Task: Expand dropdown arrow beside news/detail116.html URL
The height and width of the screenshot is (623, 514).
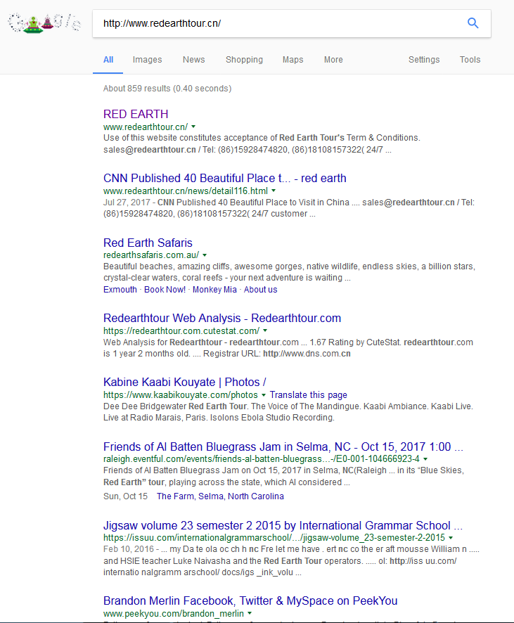Action: coord(274,191)
